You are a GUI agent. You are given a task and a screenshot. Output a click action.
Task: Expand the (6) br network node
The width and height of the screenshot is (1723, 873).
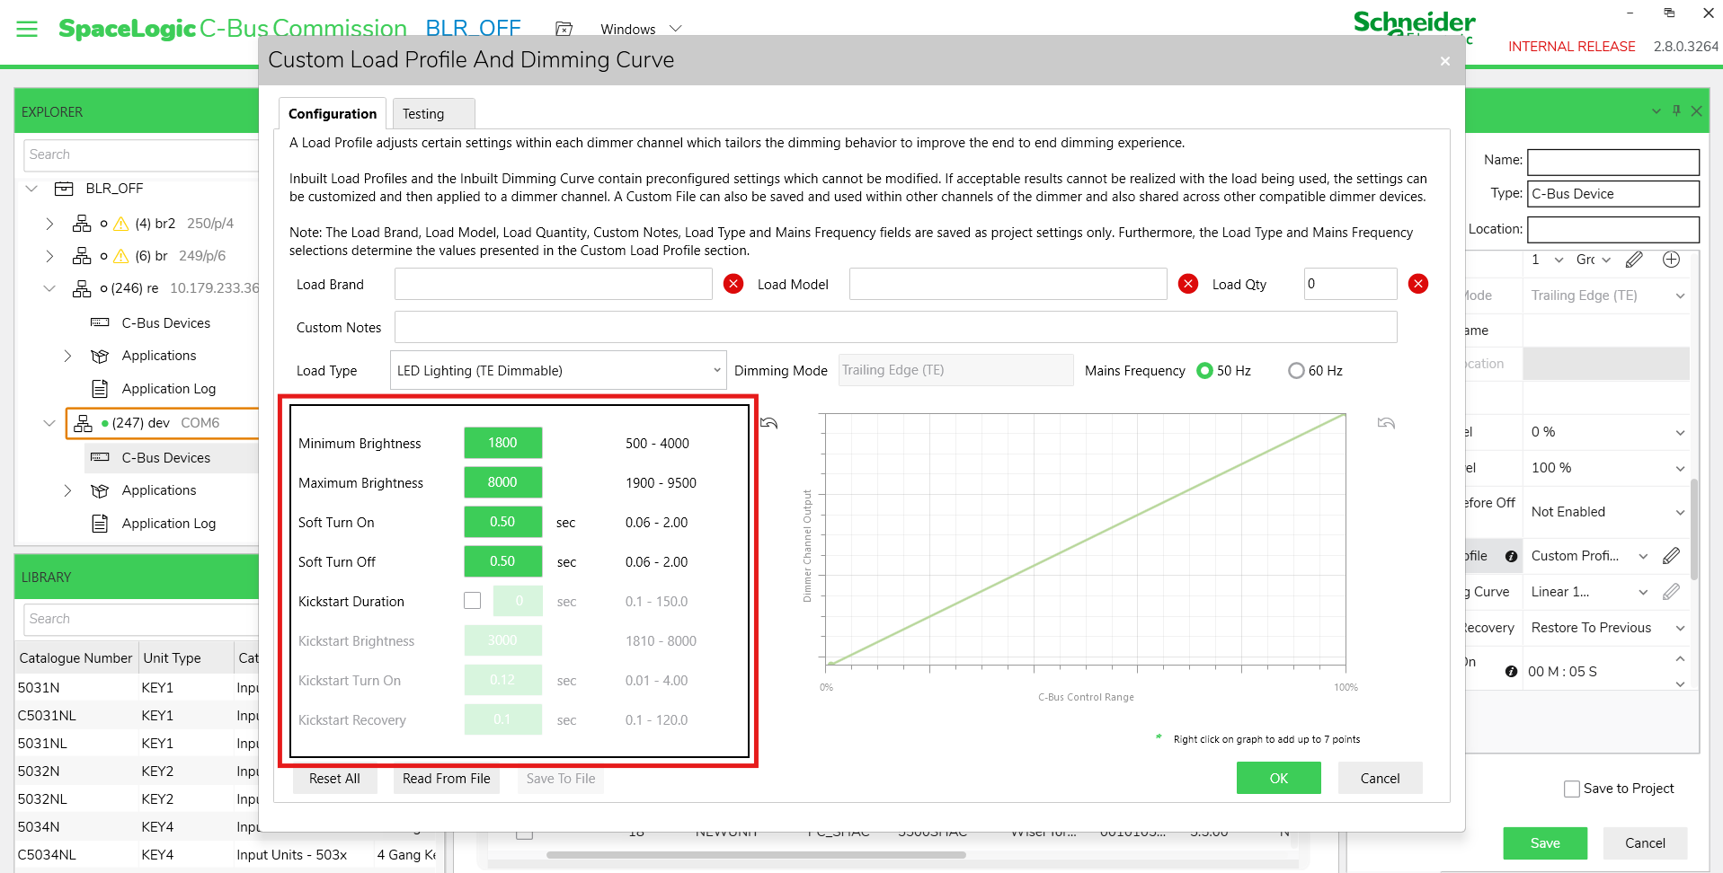click(x=49, y=256)
